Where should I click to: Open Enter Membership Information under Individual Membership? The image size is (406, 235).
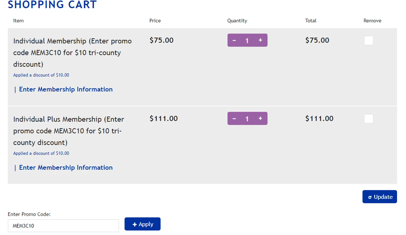tap(66, 89)
